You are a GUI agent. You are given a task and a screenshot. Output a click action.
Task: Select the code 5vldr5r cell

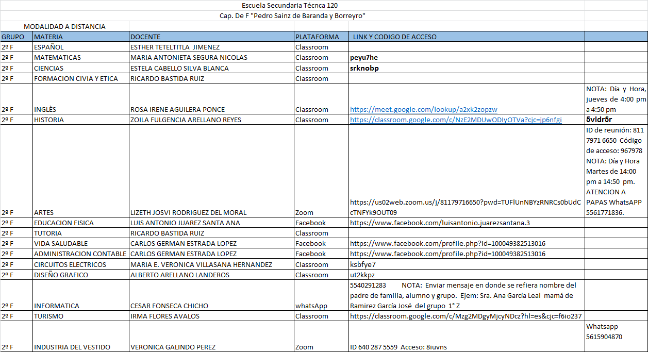pyautogui.click(x=616, y=120)
